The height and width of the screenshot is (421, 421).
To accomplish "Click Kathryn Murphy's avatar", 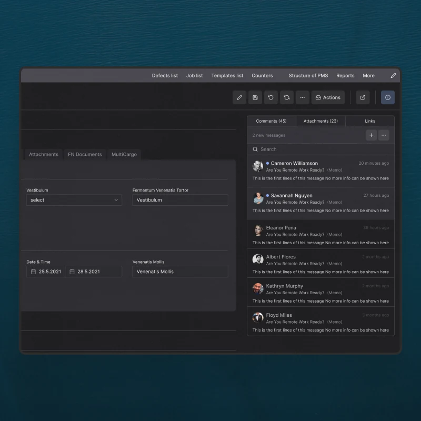I will click(258, 288).
